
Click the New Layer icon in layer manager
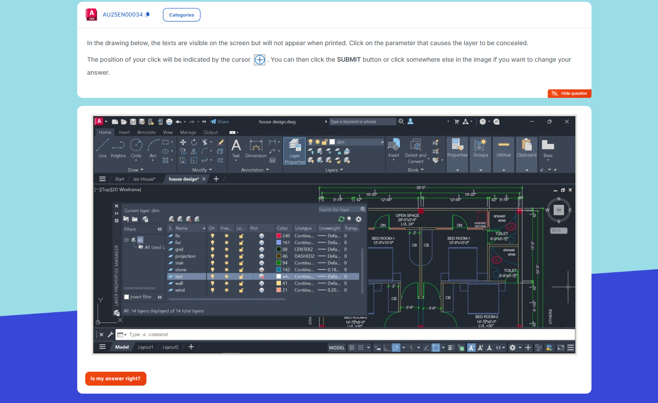tap(171, 219)
